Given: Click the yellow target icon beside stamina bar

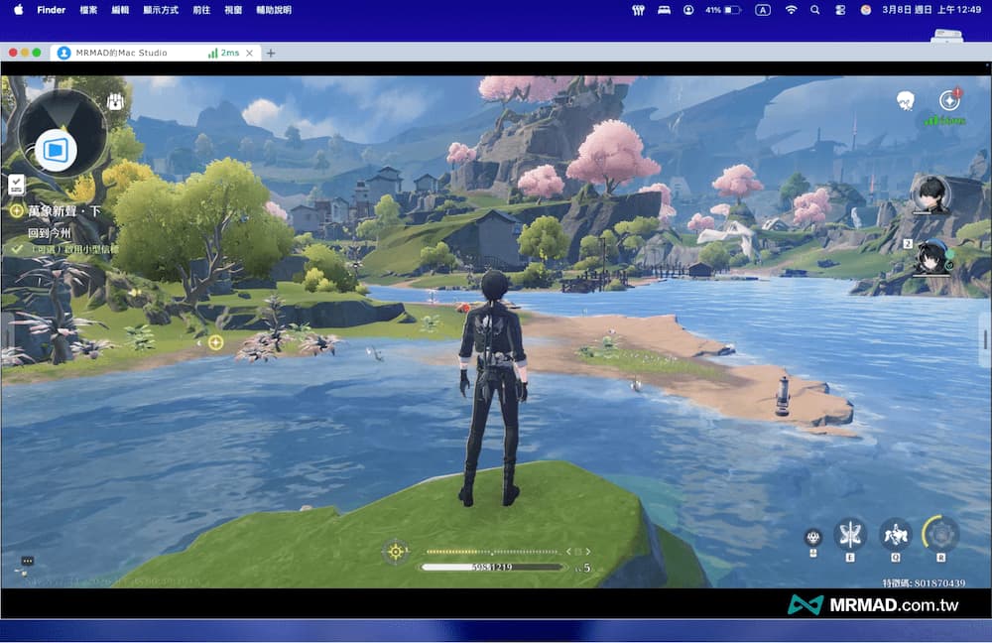Looking at the screenshot, I should tap(396, 552).
